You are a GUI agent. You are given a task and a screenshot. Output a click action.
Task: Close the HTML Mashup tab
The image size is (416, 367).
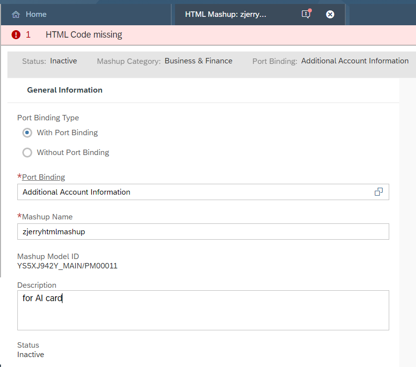(330, 14)
